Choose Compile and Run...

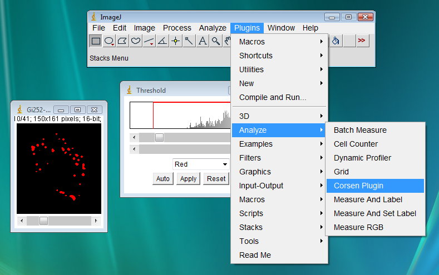tap(279, 97)
